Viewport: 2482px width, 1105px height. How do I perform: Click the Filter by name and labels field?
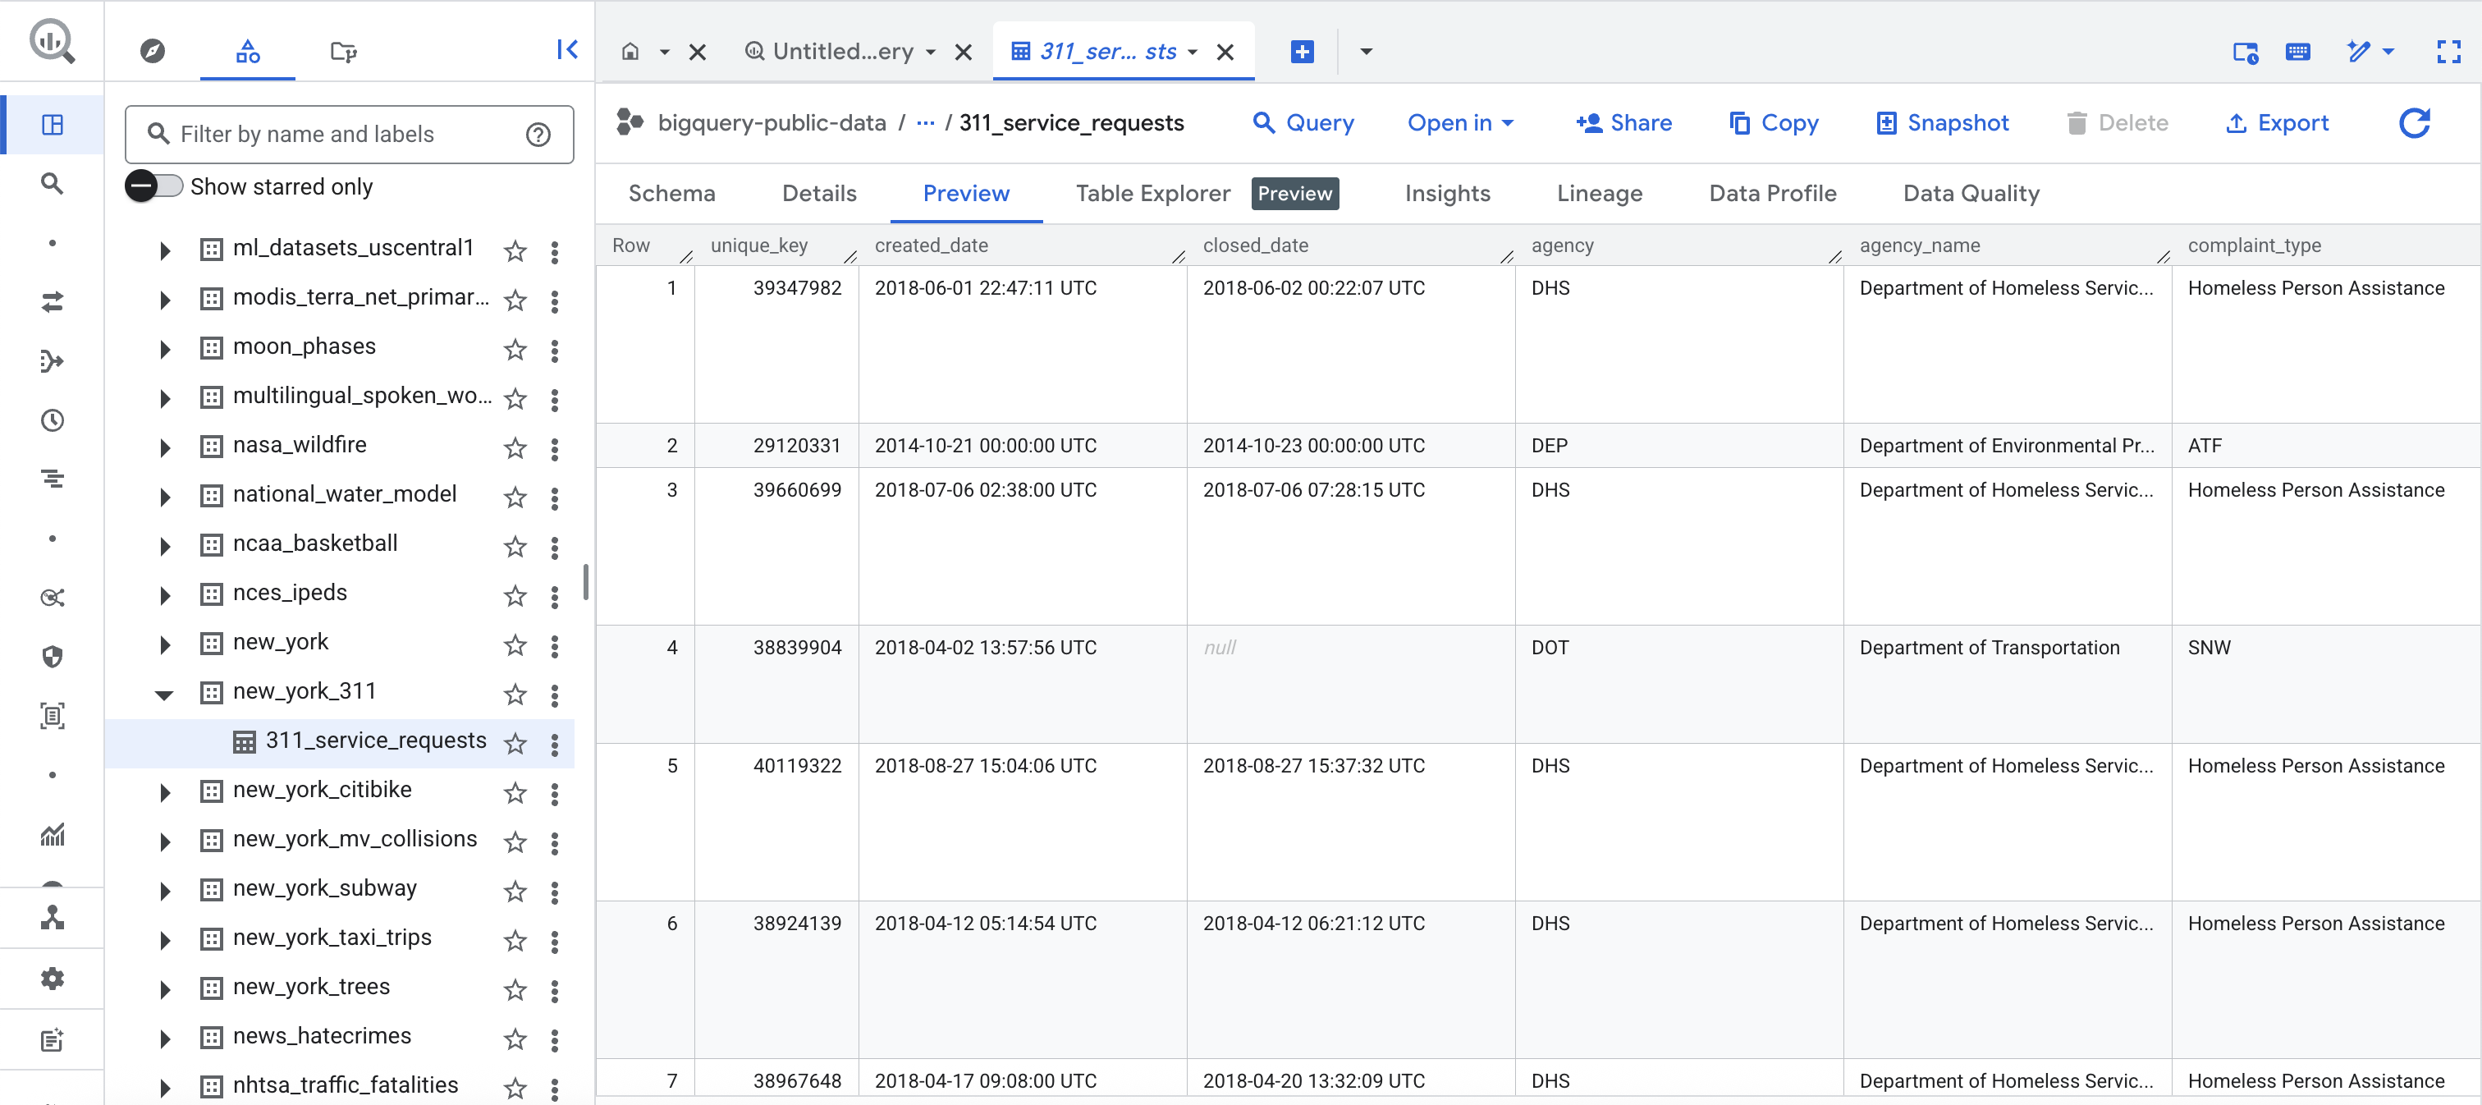[349, 135]
